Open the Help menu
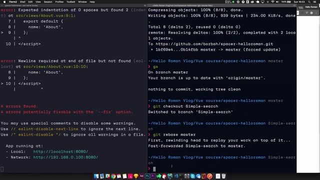 point(92,2)
